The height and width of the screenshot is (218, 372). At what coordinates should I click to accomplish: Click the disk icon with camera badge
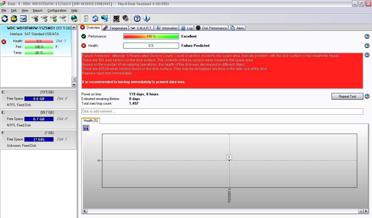(x=35, y=19)
